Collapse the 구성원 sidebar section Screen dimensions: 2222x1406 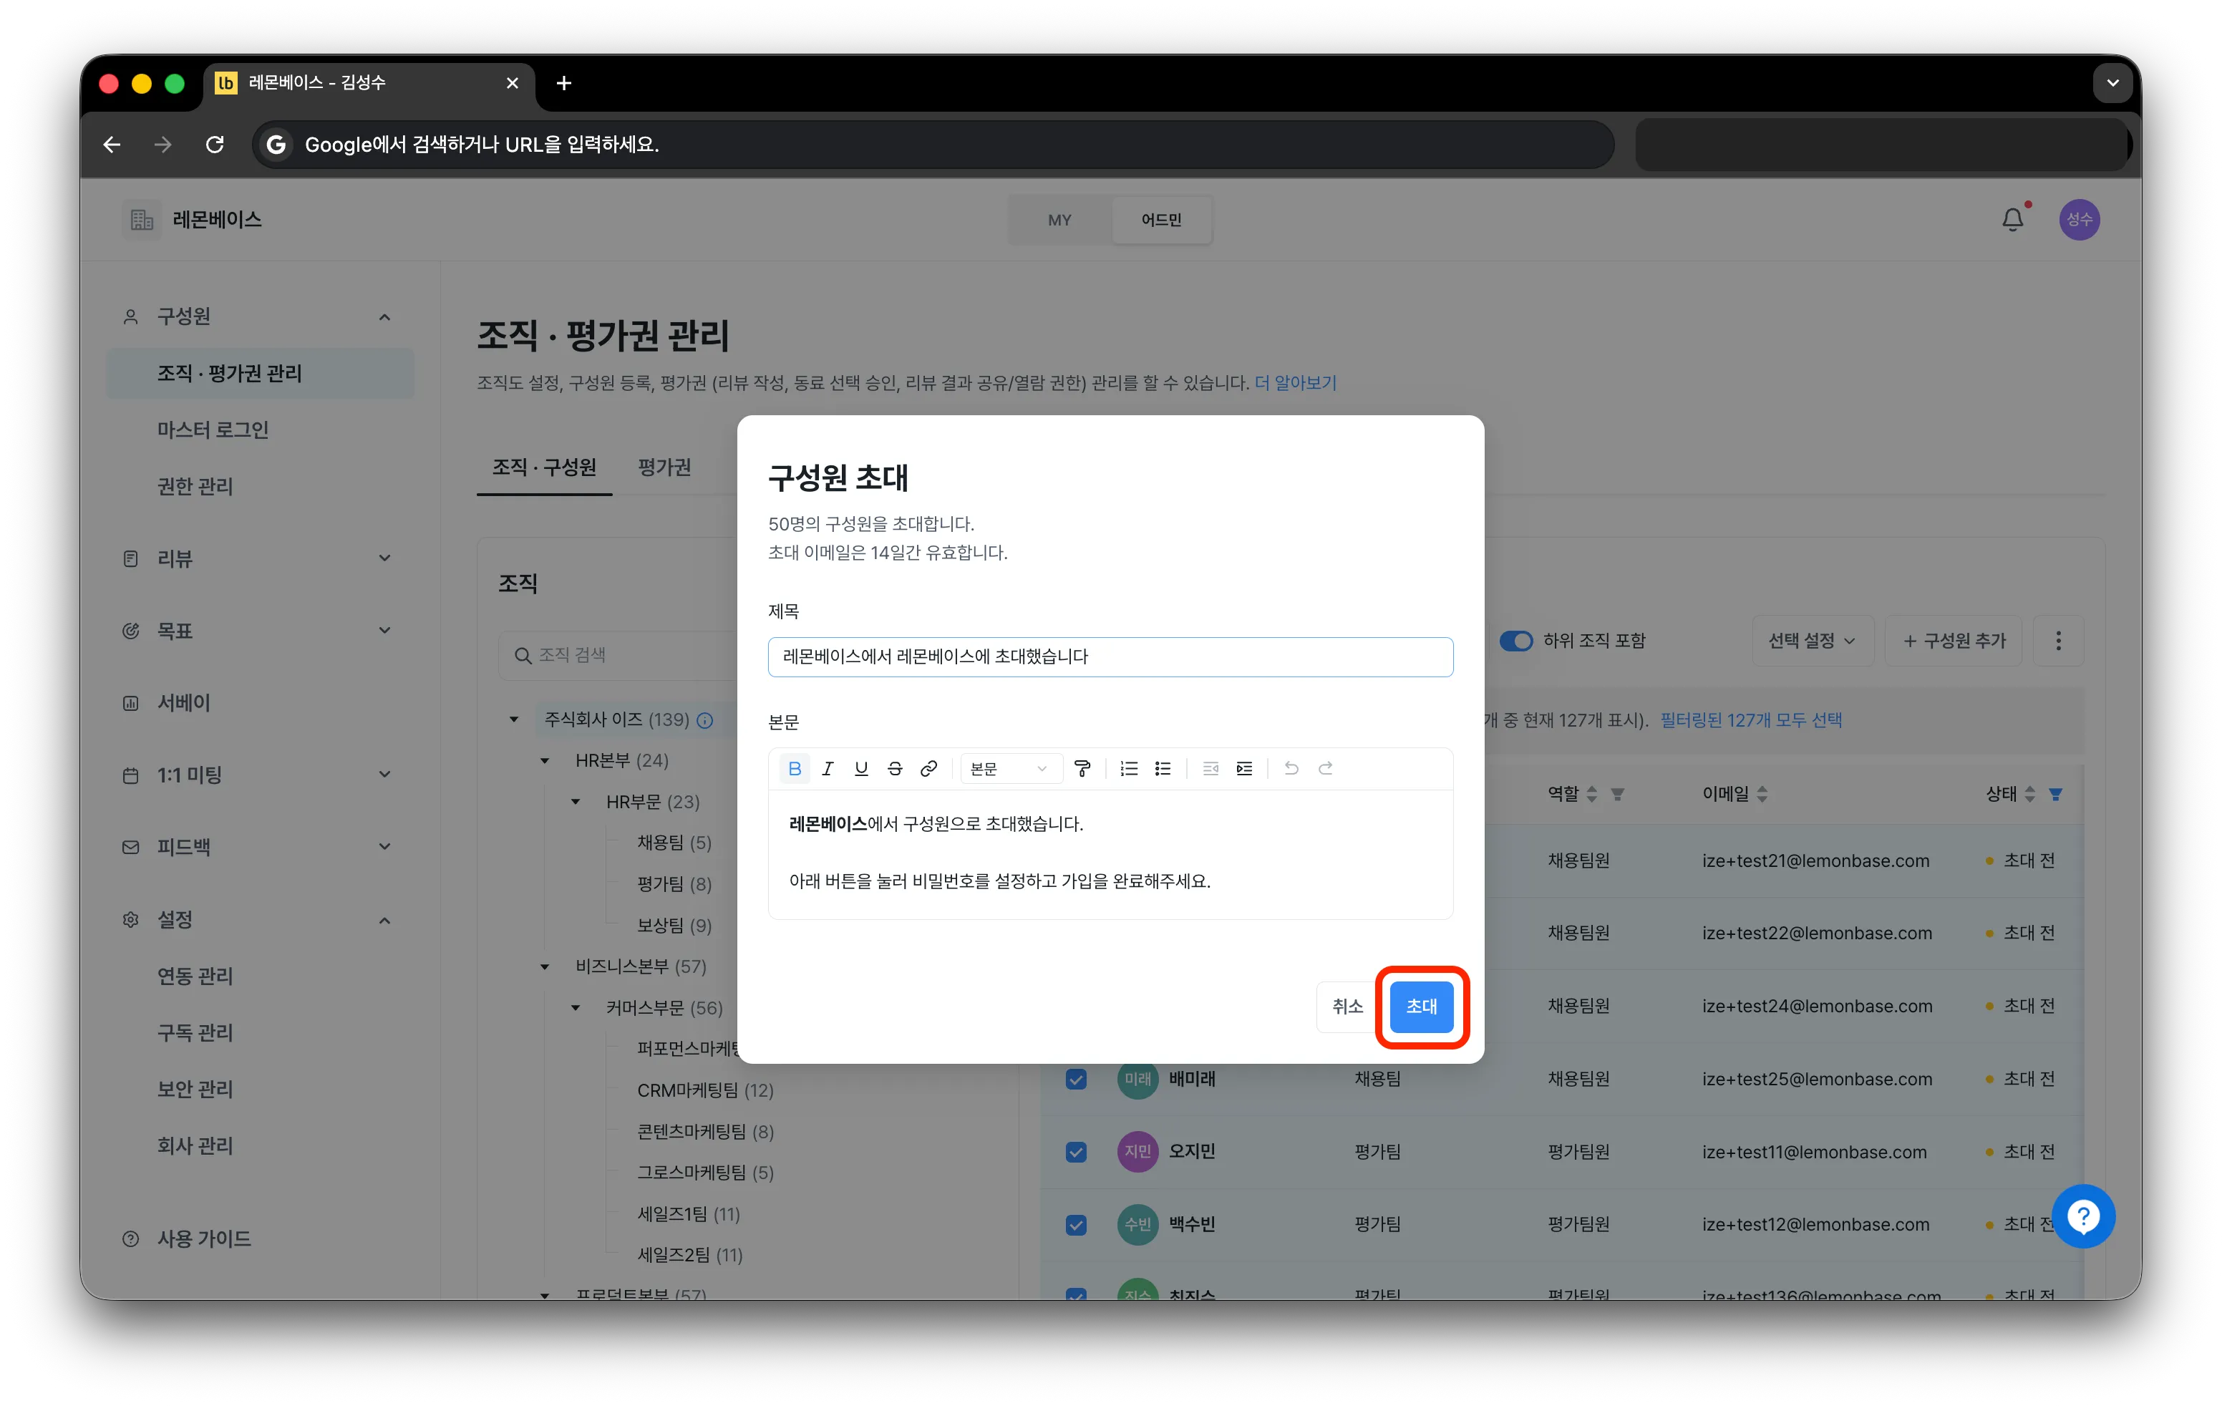tap(385, 316)
